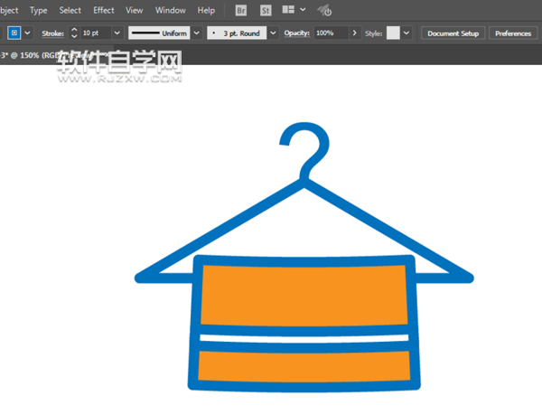Screen dimensions: 542x415
Task: Select the Uniform width profile box
Action: [x=159, y=33]
